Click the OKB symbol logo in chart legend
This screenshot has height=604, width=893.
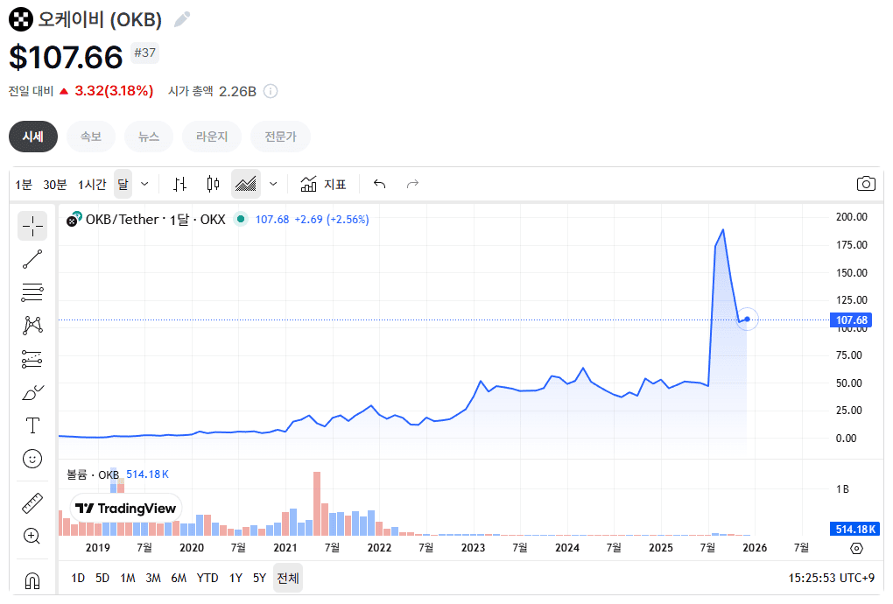tap(74, 219)
